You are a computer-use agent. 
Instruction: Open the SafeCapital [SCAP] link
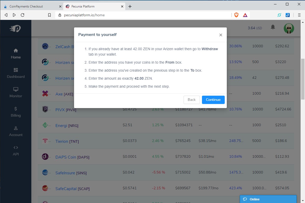coord(72,189)
